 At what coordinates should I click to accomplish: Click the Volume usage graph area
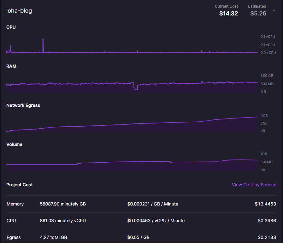coord(132,165)
